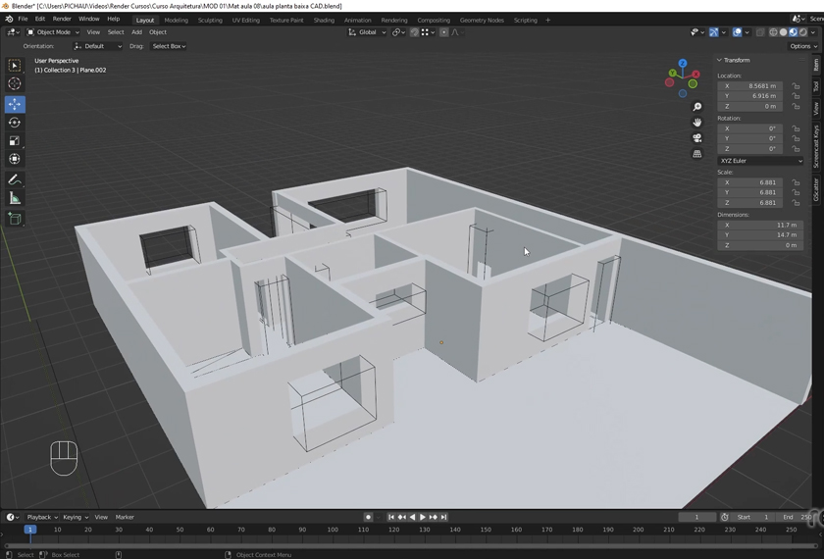Open the Render menu
The image size is (824, 559).
click(62, 19)
